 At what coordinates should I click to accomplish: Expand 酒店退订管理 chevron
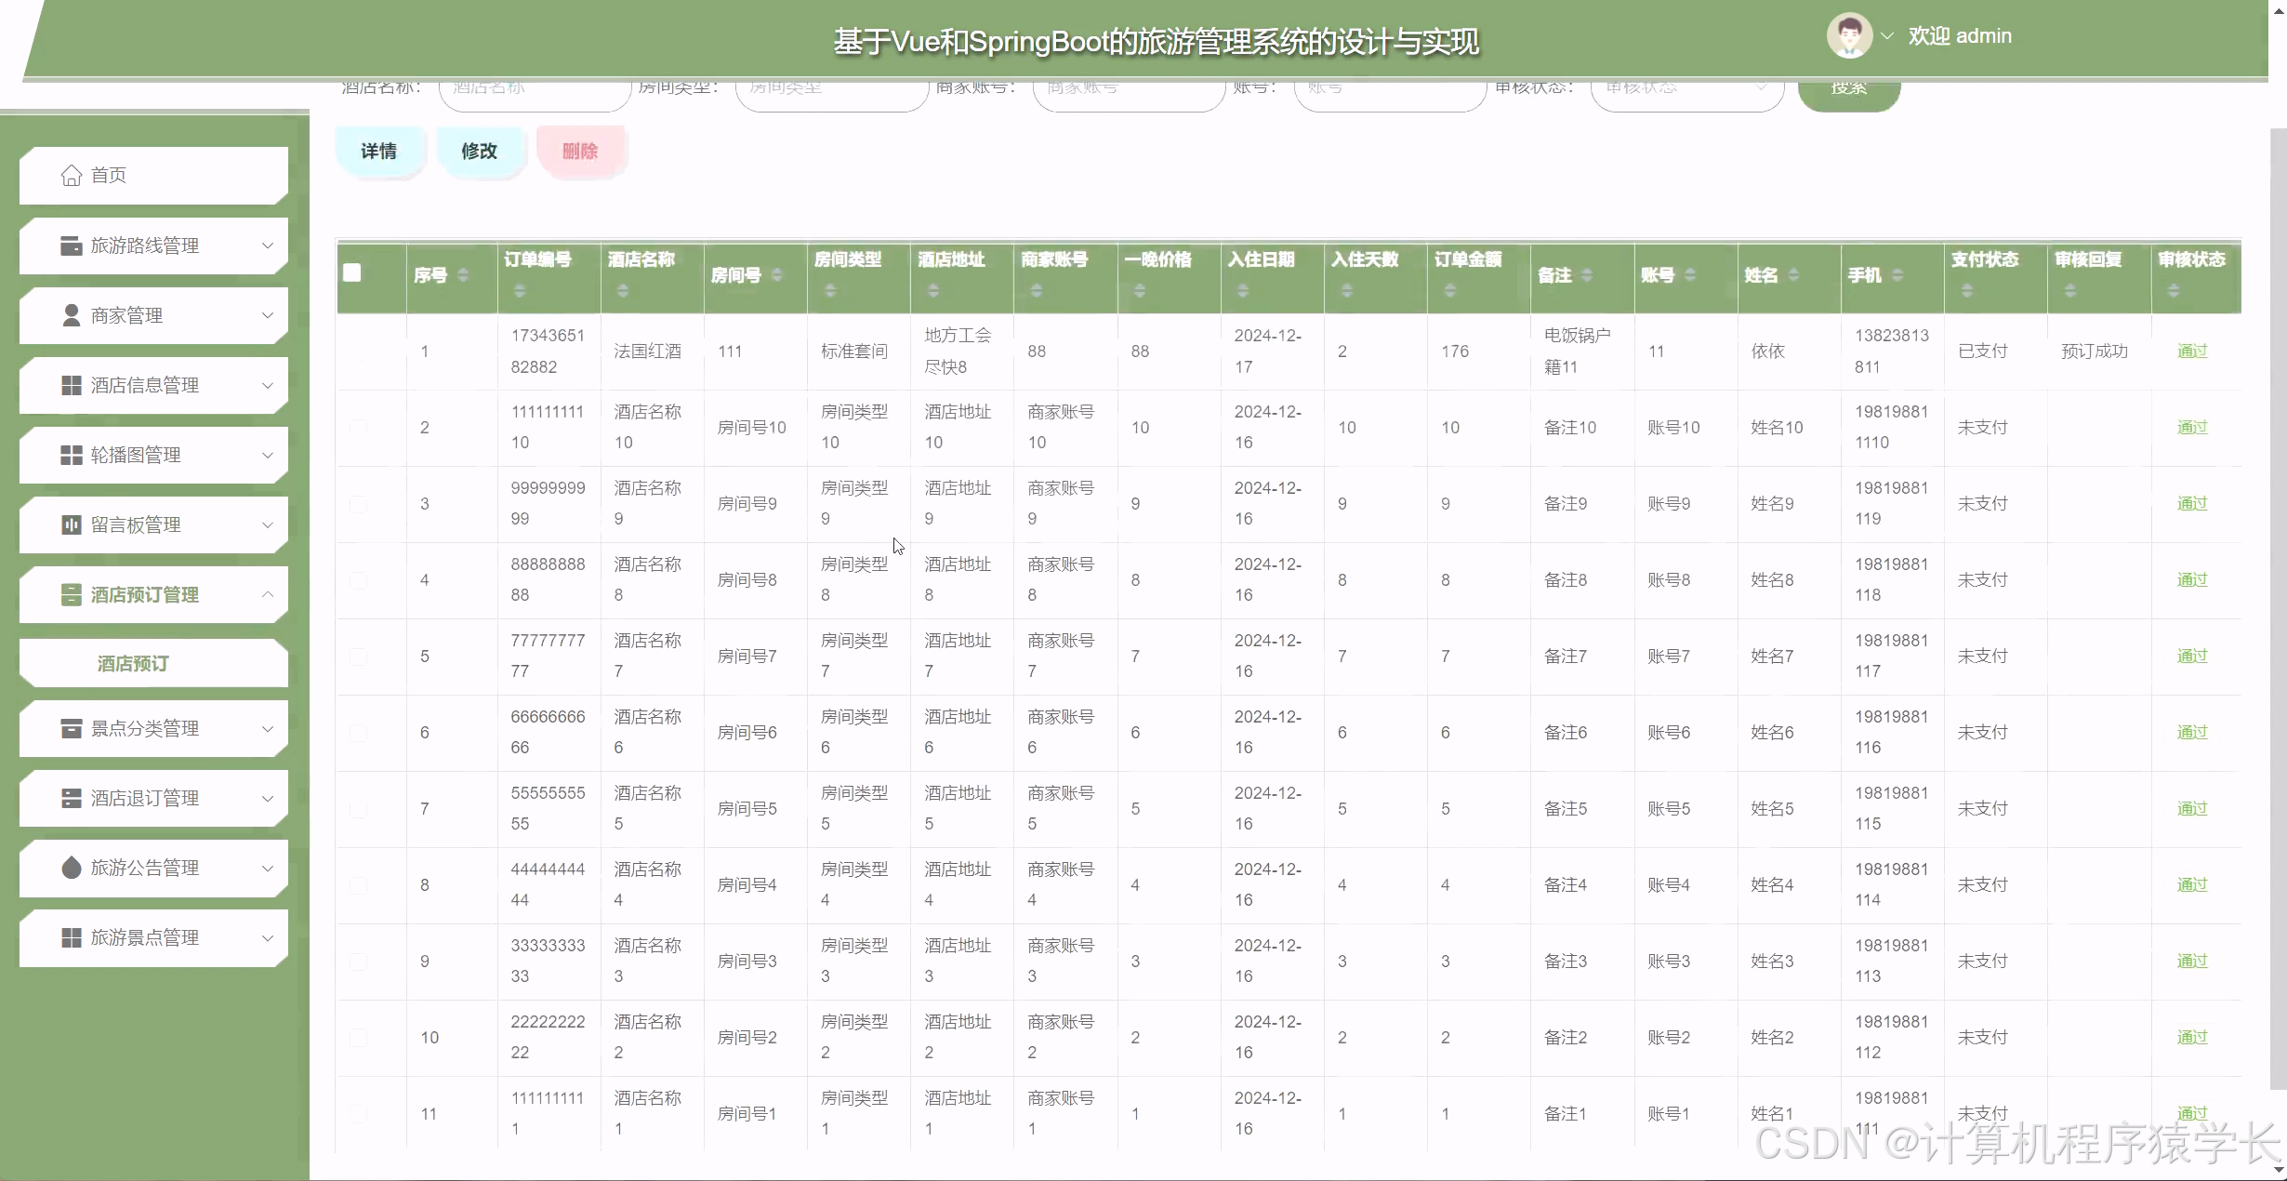pyautogui.click(x=268, y=798)
